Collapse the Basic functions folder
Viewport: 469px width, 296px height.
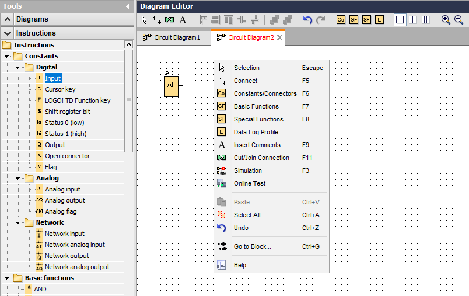[x=6, y=278]
